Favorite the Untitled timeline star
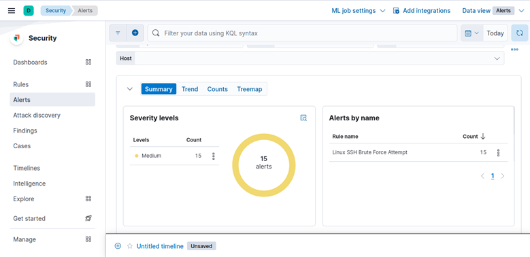The width and height of the screenshot is (530, 257). [x=129, y=246]
